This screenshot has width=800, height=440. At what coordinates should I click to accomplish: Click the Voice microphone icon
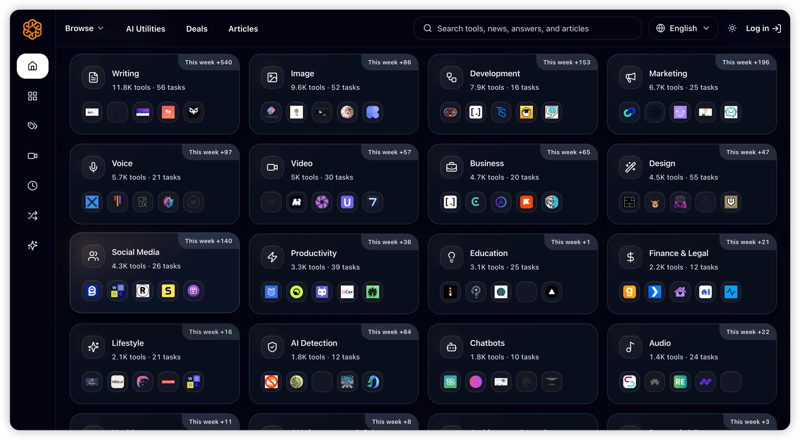click(x=93, y=167)
